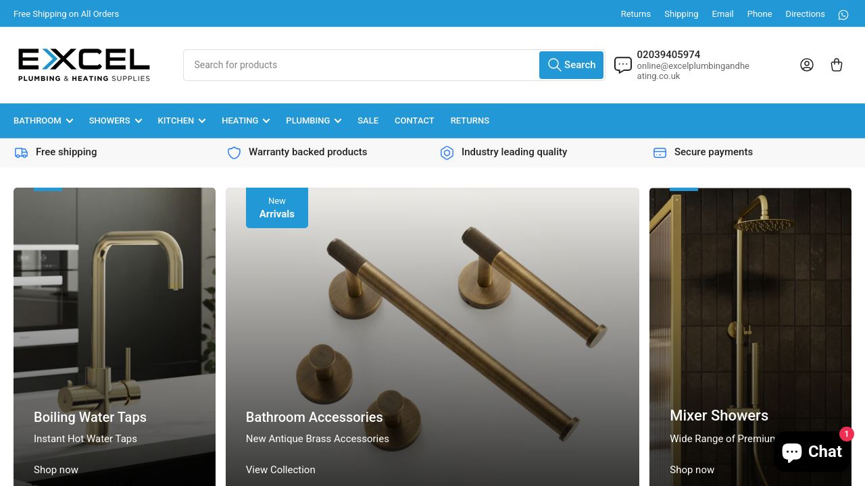This screenshot has width=865, height=486.
Task: Click Warranty backed products text
Action: (x=307, y=152)
